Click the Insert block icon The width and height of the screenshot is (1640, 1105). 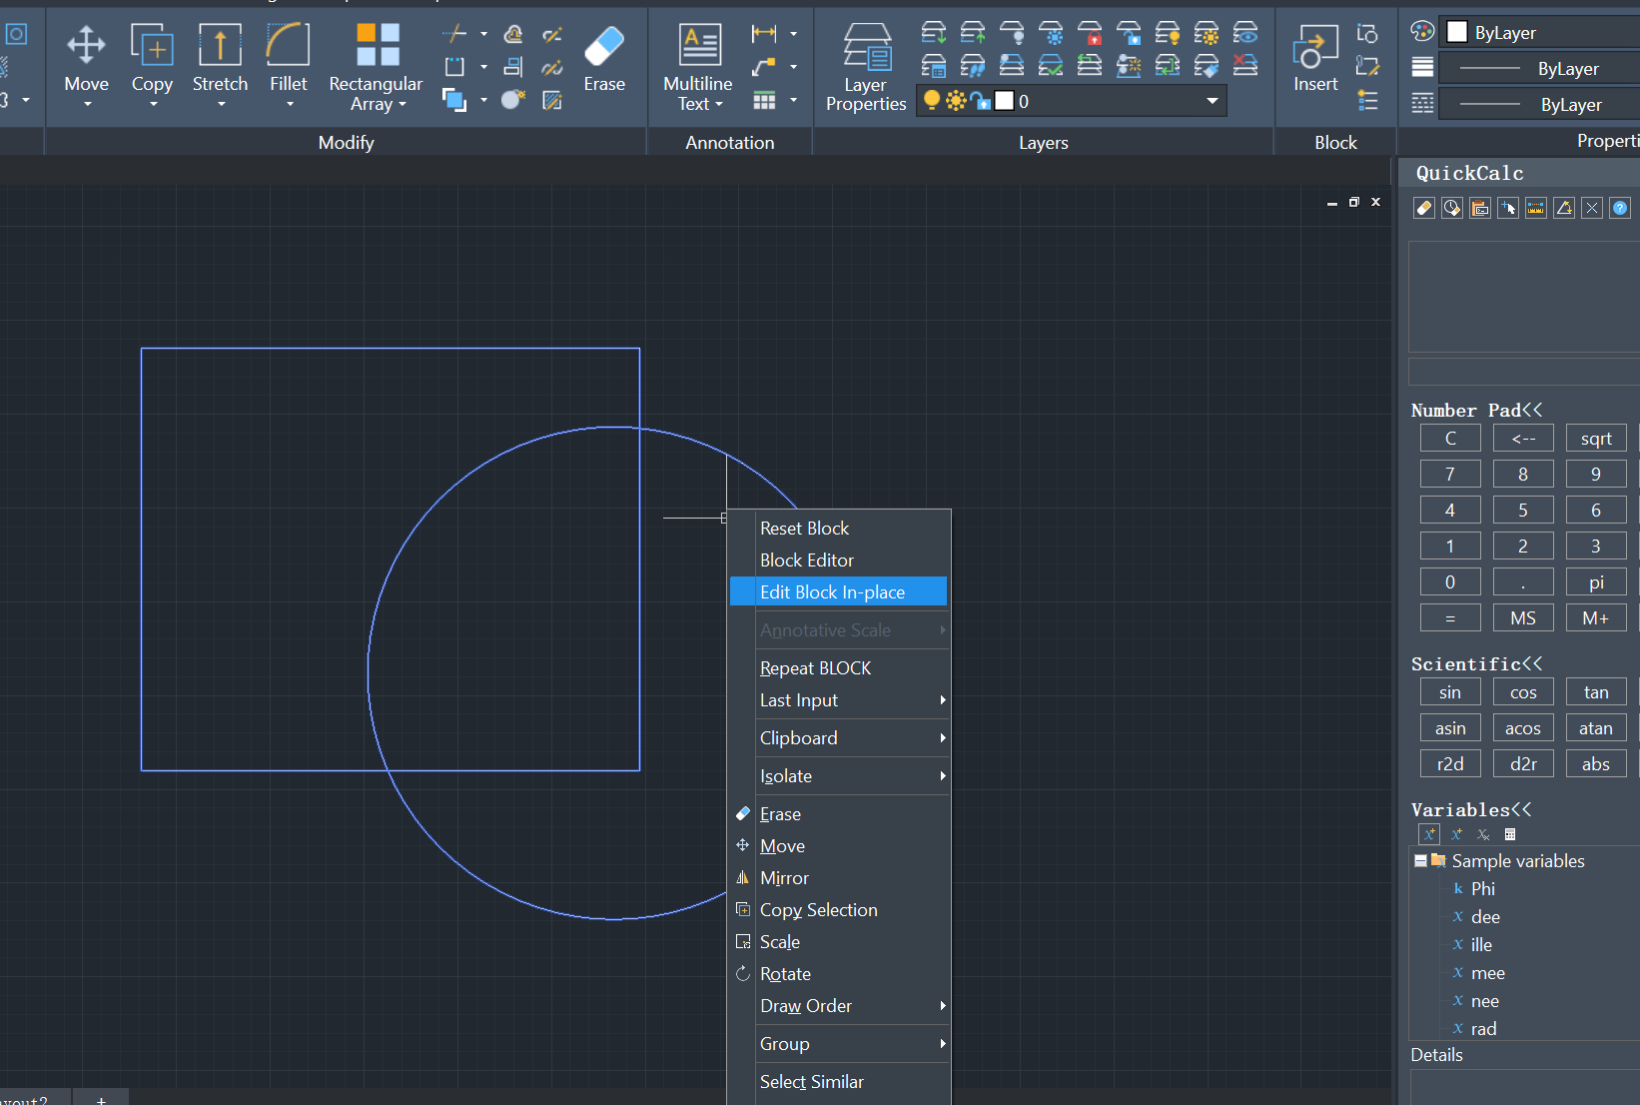pyautogui.click(x=1315, y=57)
